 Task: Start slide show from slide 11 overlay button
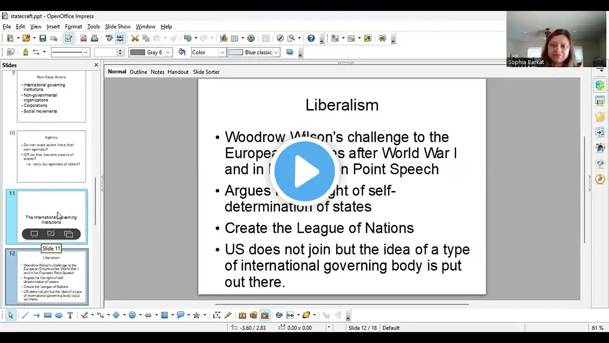pos(34,234)
